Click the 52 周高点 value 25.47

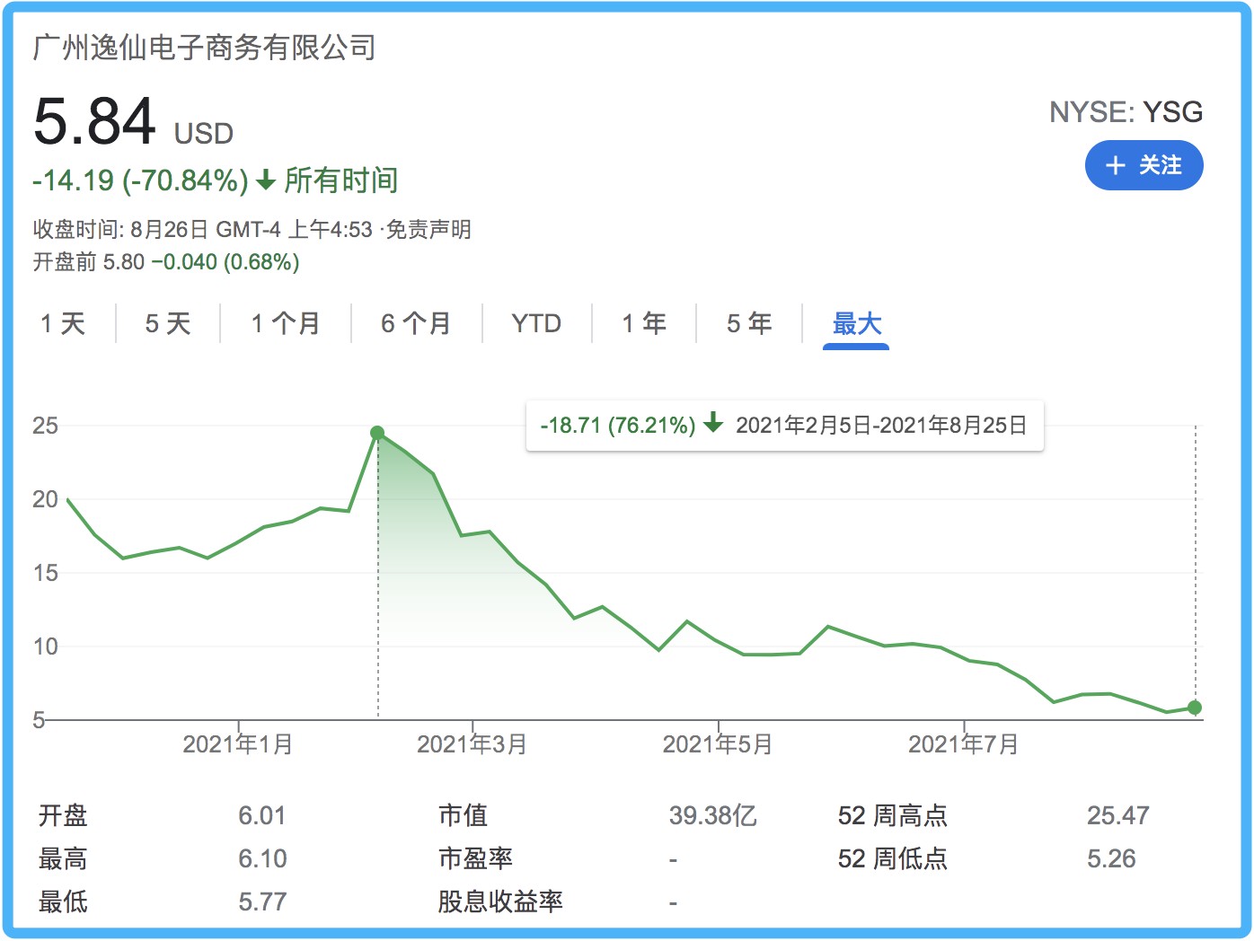click(x=1117, y=815)
